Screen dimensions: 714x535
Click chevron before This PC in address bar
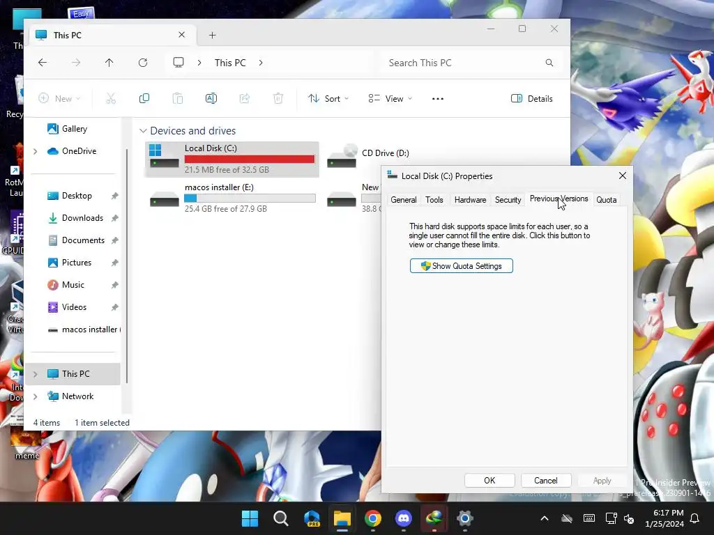click(x=199, y=63)
